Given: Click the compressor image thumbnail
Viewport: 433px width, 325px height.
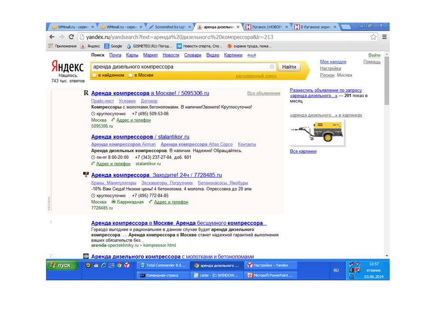Looking at the screenshot, I should click(x=317, y=132).
